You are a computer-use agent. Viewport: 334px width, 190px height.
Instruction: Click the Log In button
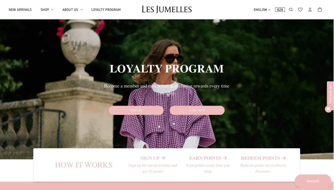(x=136, y=110)
